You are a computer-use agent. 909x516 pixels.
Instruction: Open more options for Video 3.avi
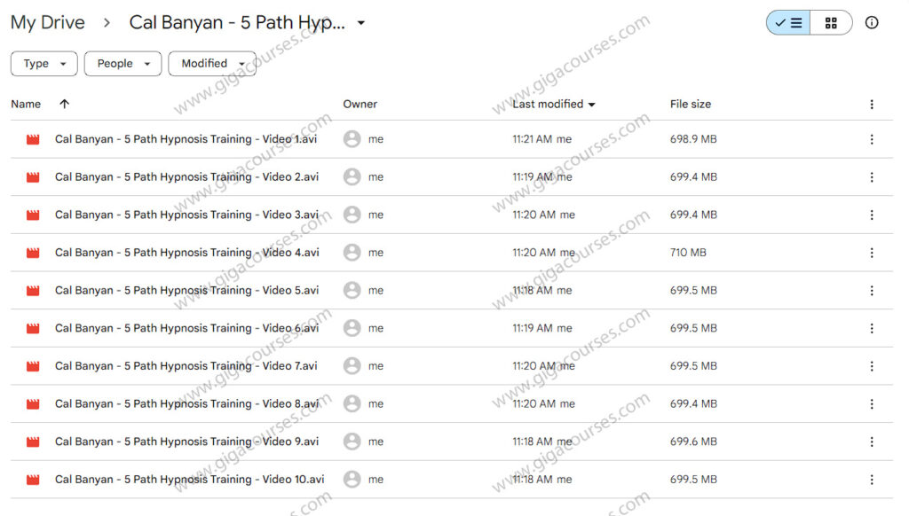871,215
